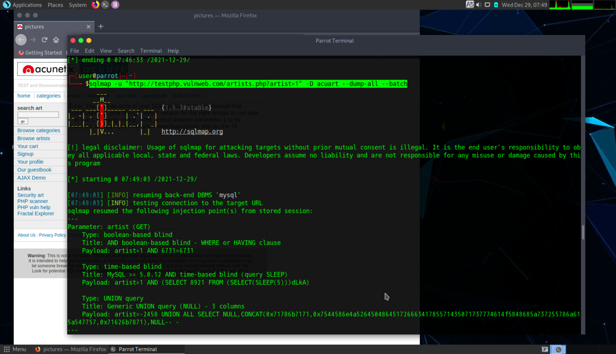Screen dimensions: 616x354
Task: Go forward in Firefox
Action: [x=33, y=40]
